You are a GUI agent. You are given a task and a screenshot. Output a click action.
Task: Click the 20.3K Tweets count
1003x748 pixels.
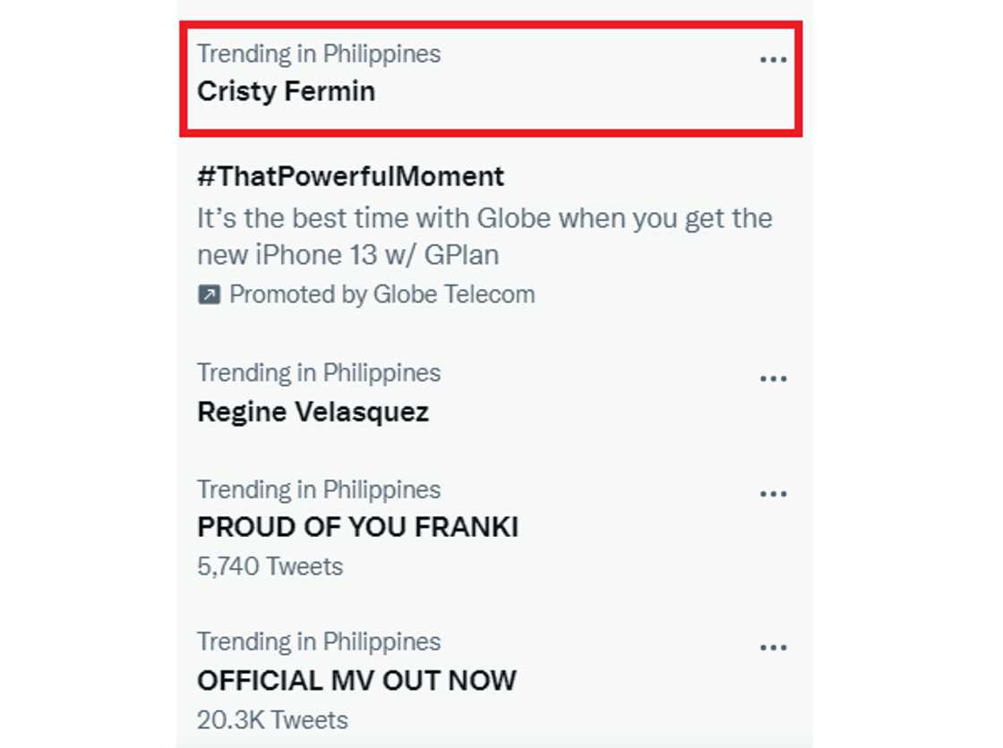[272, 719]
